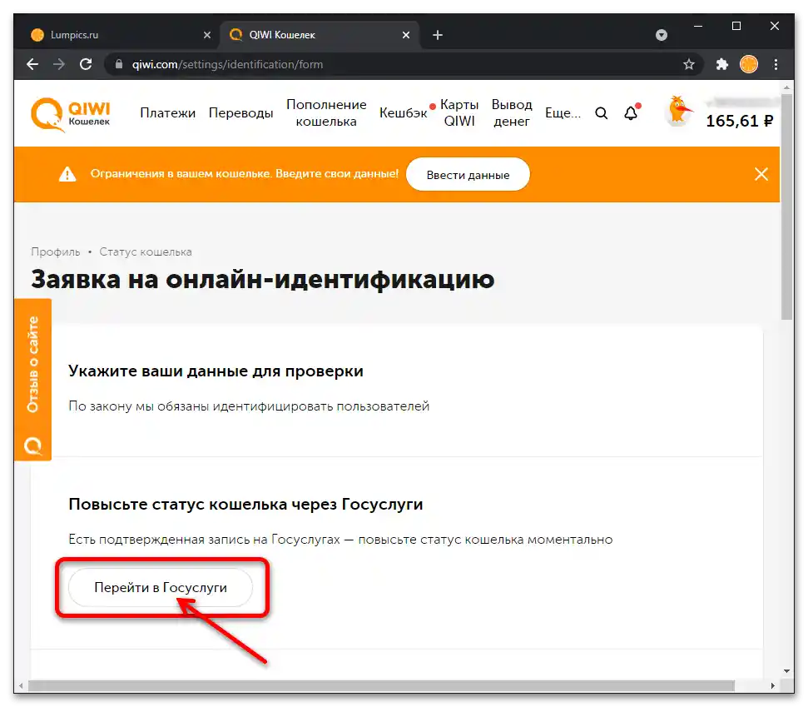
Task: Open Chrome three-dot menu
Action: (x=776, y=64)
